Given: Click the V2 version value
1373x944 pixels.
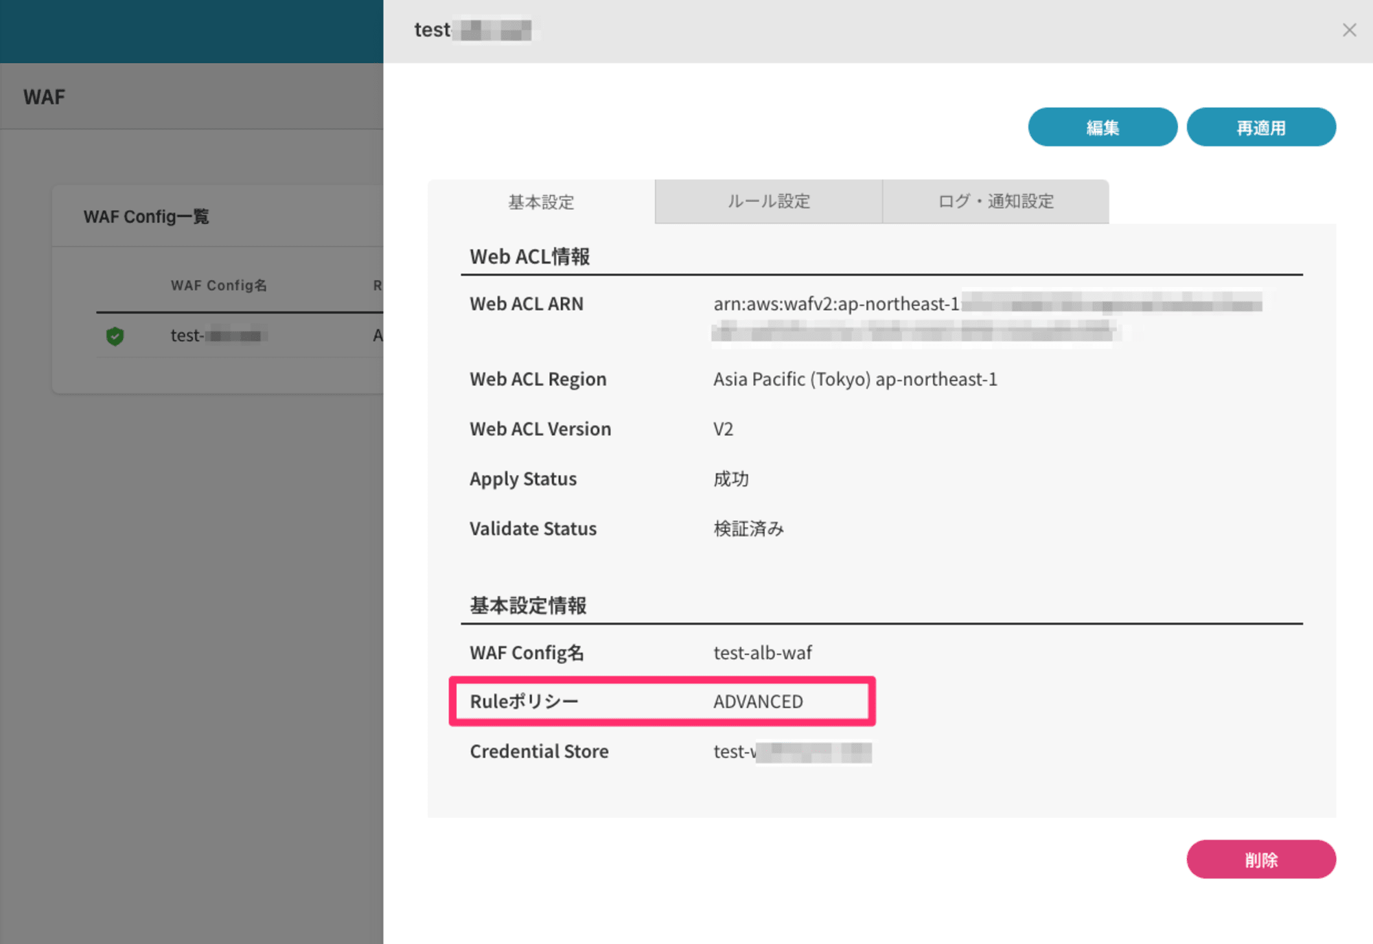Looking at the screenshot, I should [723, 429].
